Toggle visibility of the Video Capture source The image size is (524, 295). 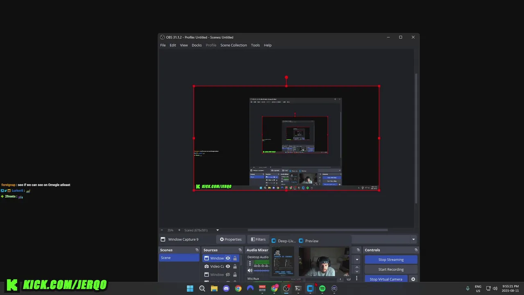(228, 266)
